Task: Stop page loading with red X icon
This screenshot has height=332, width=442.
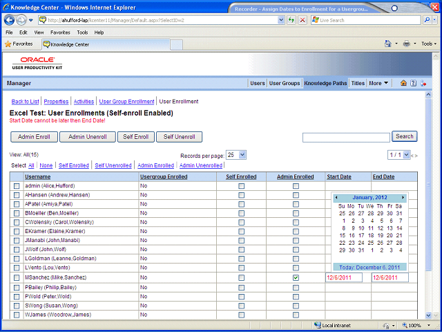Action: point(302,20)
